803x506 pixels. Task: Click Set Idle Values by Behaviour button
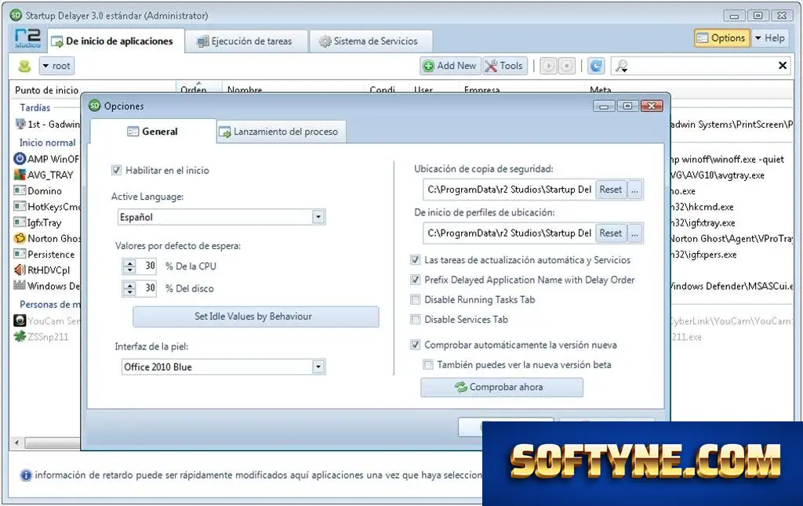coord(256,316)
